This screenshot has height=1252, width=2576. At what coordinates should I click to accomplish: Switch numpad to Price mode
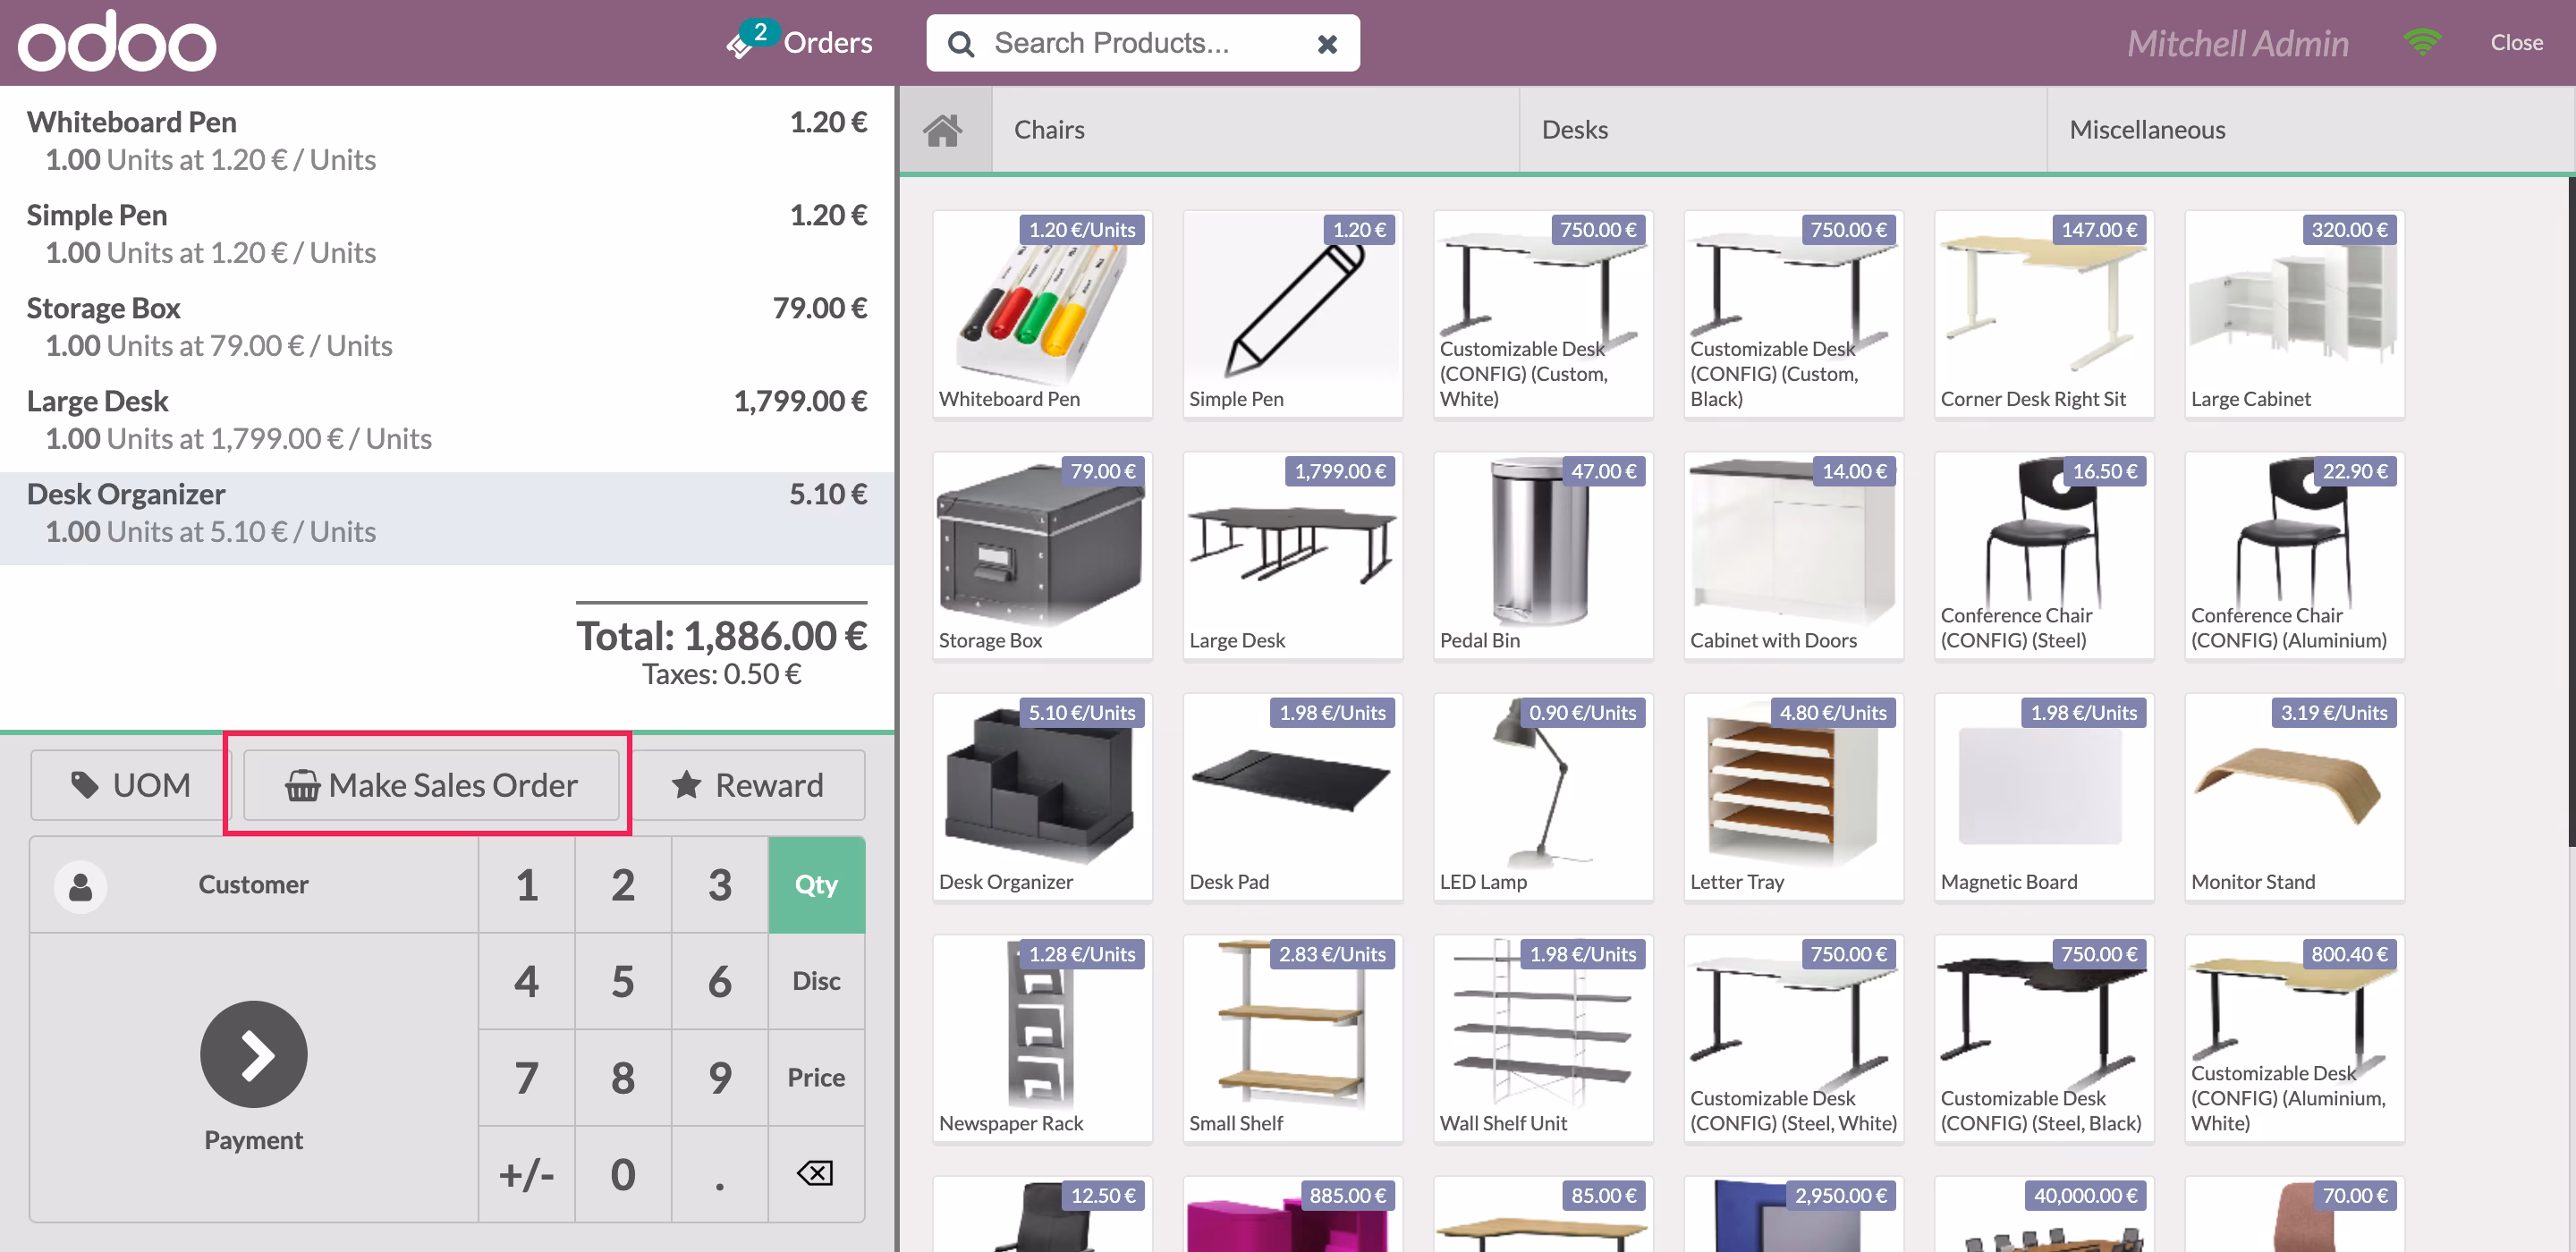click(x=816, y=1077)
